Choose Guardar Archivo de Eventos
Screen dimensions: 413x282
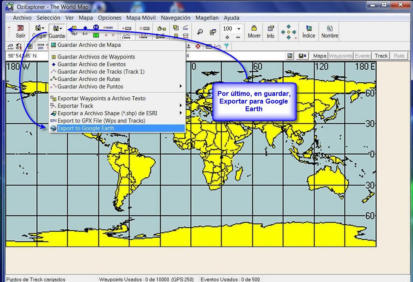117,64
